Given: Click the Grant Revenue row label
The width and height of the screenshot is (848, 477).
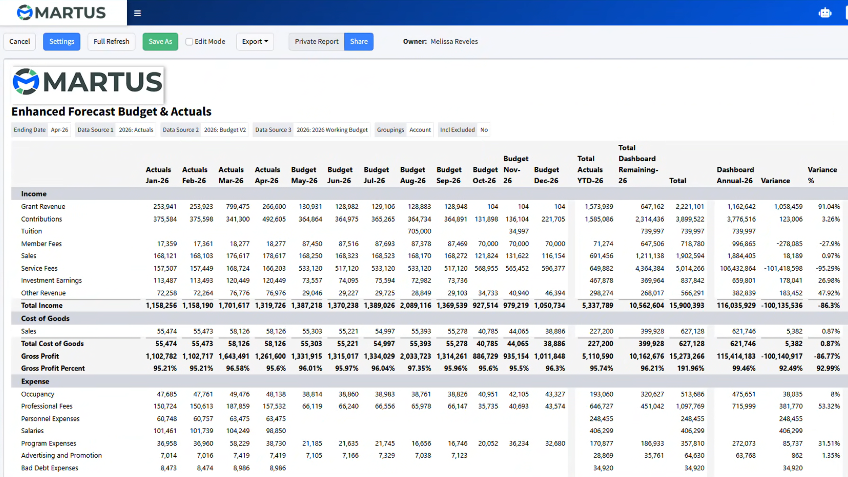Looking at the screenshot, I should (x=43, y=207).
